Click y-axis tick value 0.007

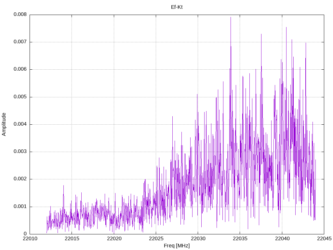point(20,42)
